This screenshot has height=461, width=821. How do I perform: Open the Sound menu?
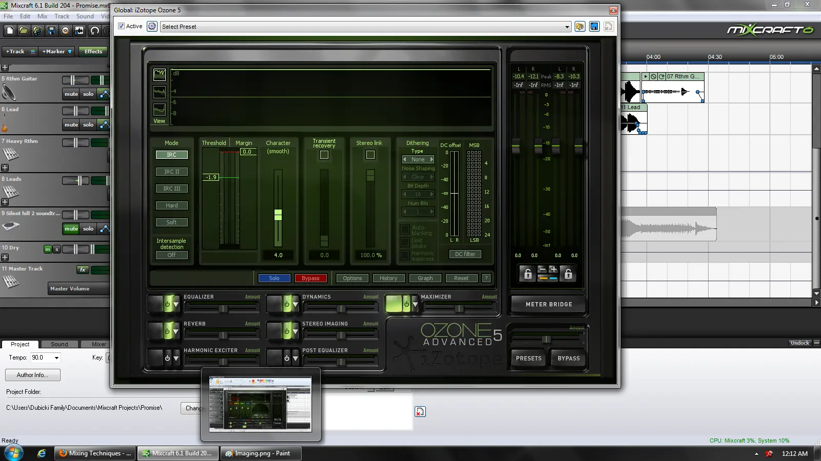tap(85, 16)
